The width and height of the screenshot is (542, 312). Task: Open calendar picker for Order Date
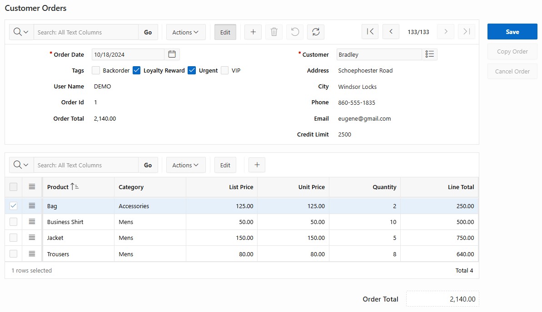tap(172, 54)
